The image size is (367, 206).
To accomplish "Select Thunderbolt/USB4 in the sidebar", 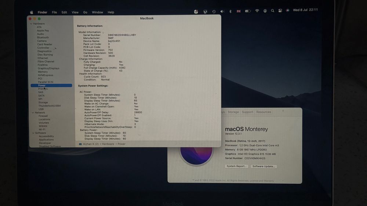I will tap(50, 106).
